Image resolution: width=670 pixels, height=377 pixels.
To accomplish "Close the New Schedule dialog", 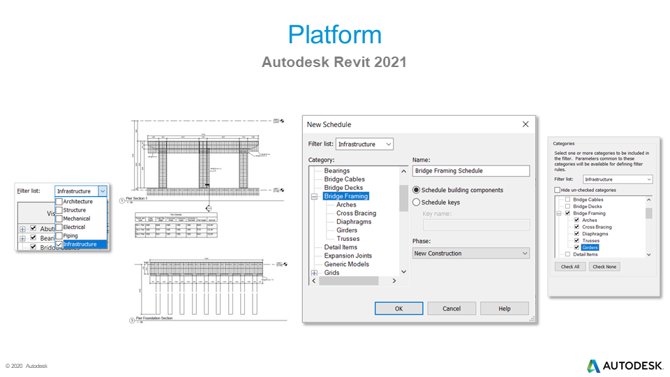I will pos(526,124).
